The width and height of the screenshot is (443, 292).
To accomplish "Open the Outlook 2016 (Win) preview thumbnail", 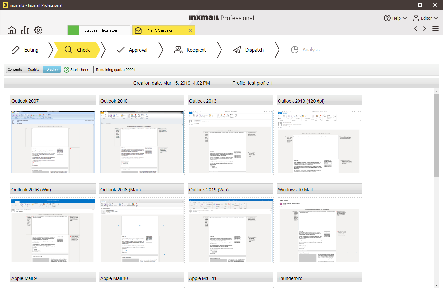I will [x=53, y=231].
